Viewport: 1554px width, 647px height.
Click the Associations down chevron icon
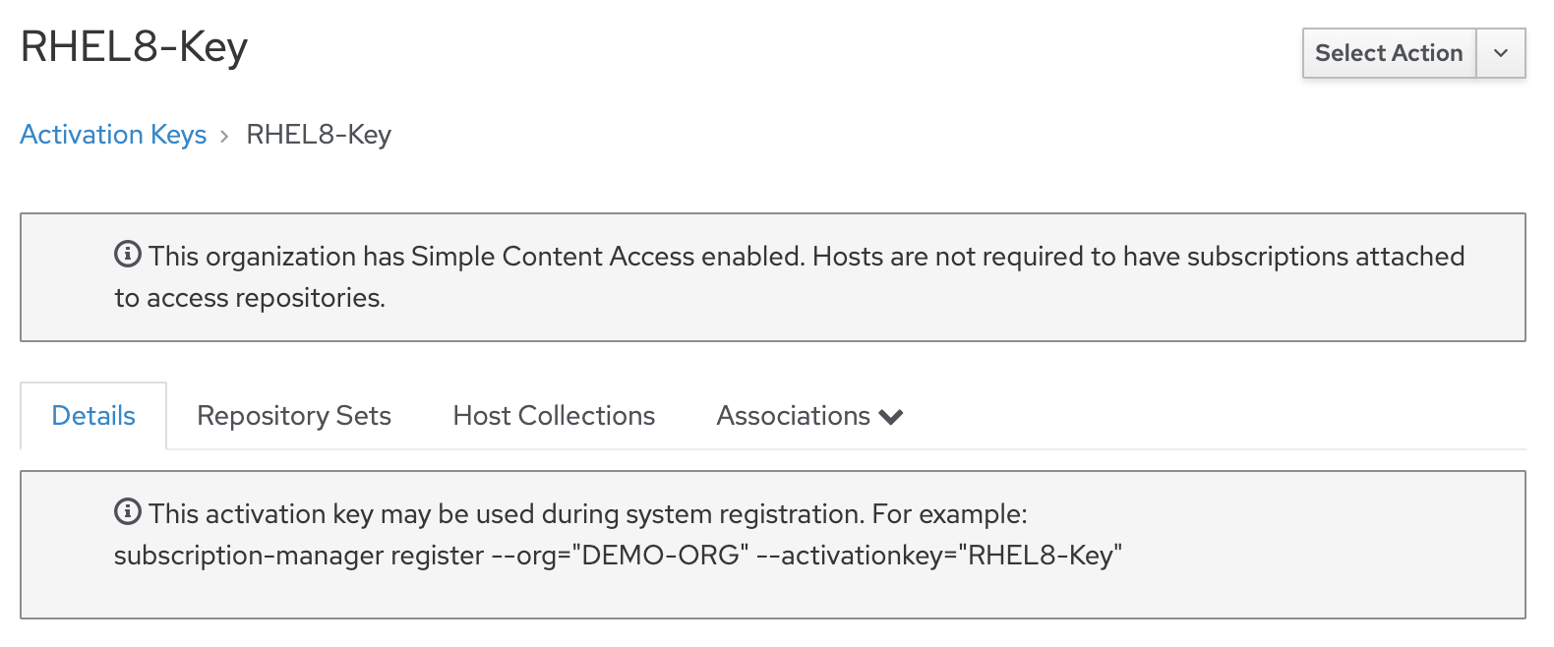[891, 417]
